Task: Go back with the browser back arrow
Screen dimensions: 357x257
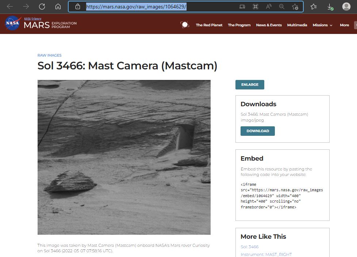Action: (x=10, y=6)
